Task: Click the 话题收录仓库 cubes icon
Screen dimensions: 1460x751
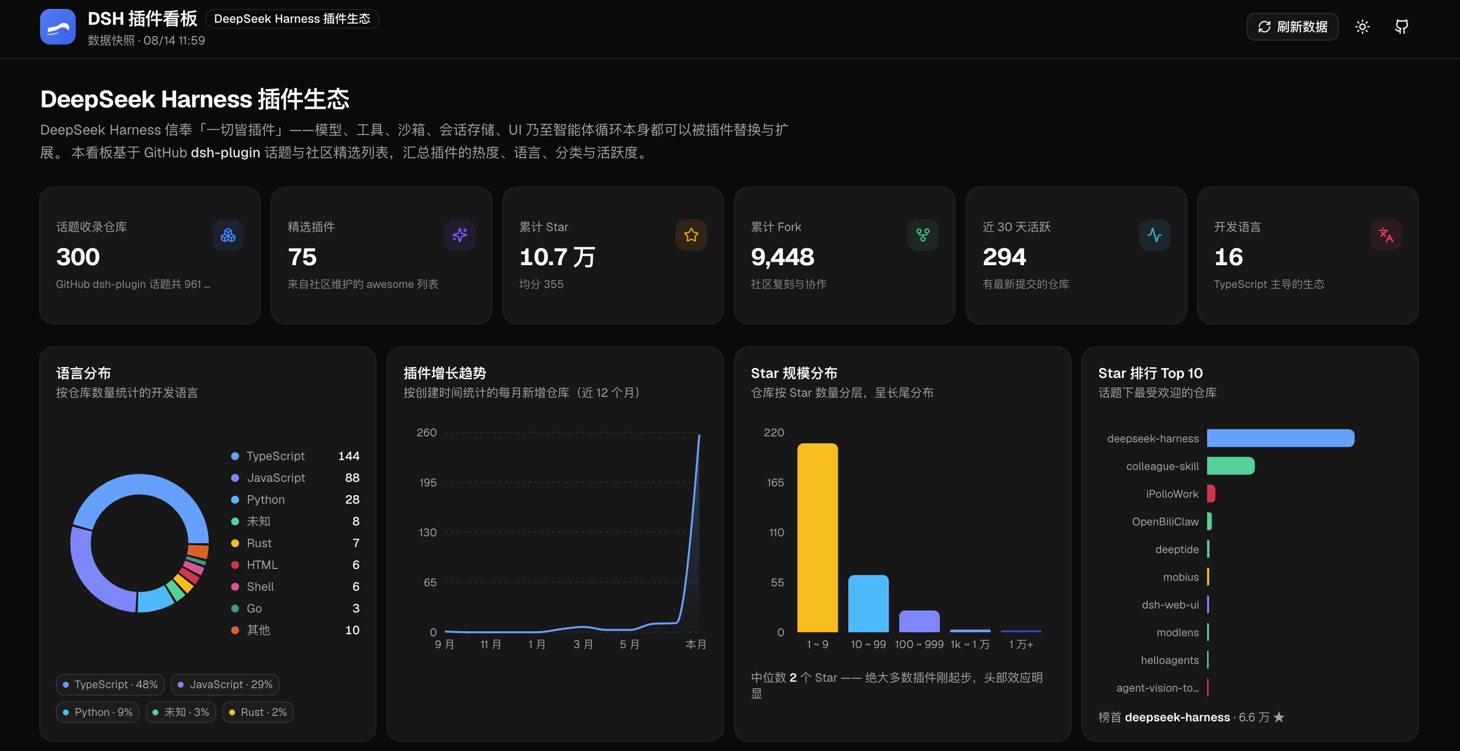Action: (228, 235)
